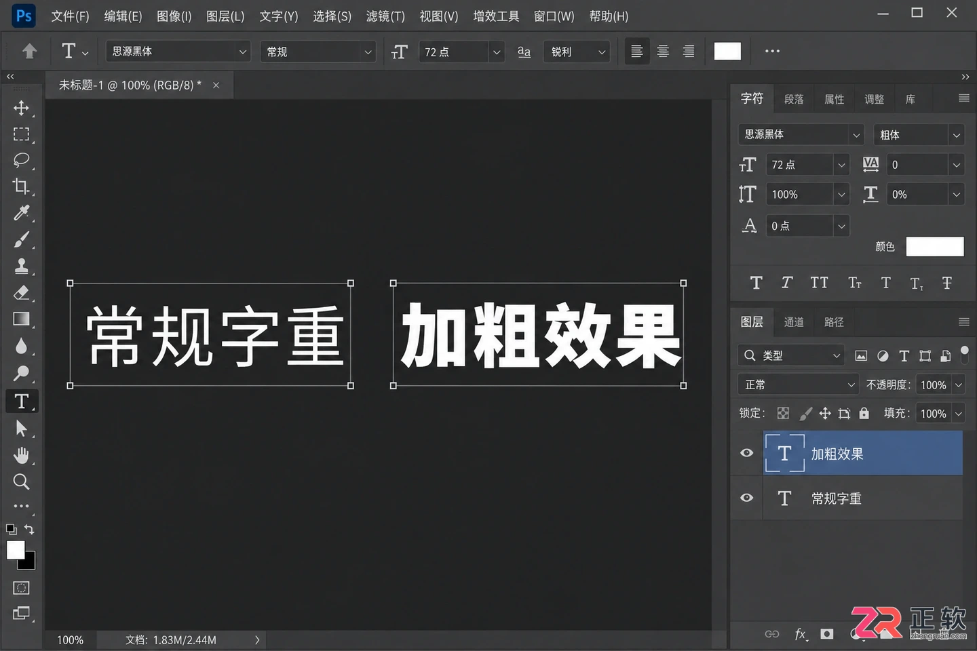This screenshot has height=651, width=977.
Task: Hide the 常规字重 layer
Action: click(x=747, y=498)
